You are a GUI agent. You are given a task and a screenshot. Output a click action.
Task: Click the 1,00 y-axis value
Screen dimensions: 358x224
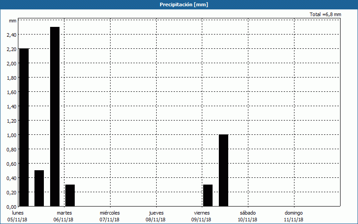(12, 135)
